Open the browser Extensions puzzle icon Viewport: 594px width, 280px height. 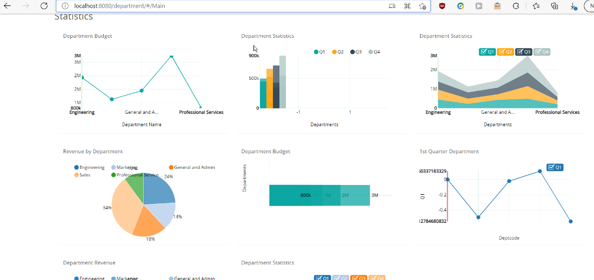point(516,6)
